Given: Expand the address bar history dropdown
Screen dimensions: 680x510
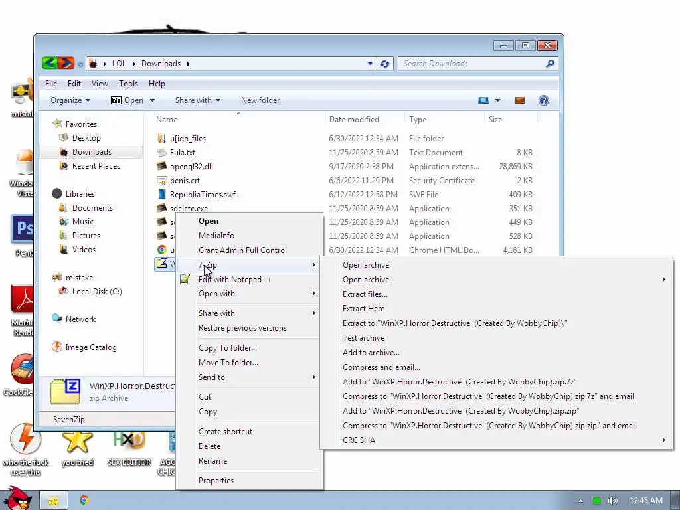Looking at the screenshot, I should click(x=370, y=64).
